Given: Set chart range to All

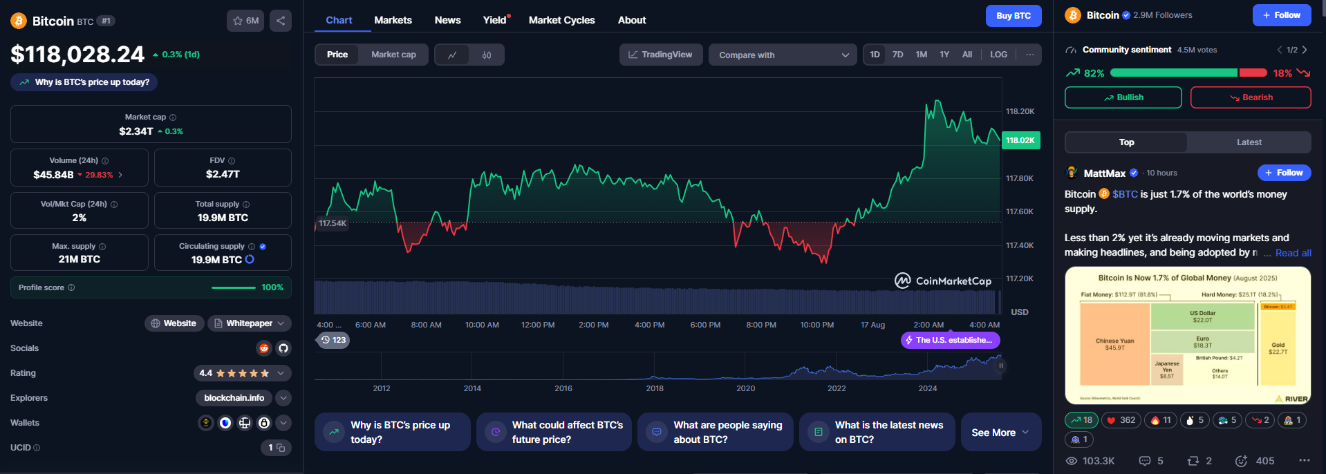Looking at the screenshot, I should point(967,55).
